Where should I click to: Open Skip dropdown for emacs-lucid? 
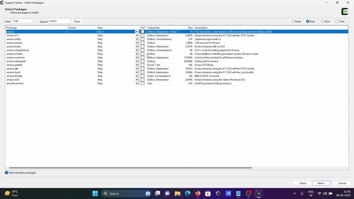(x=137, y=72)
